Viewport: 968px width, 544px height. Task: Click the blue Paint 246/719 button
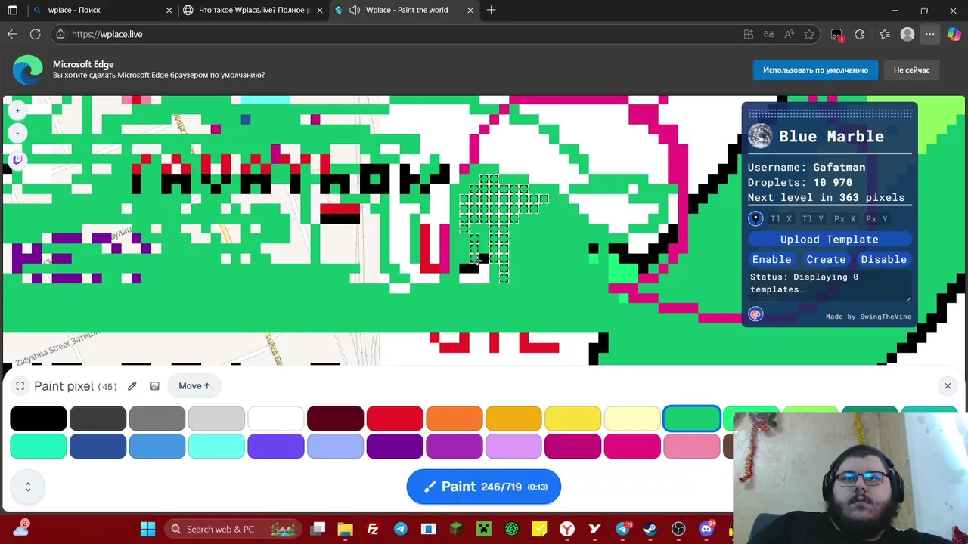click(x=484, y=487)
